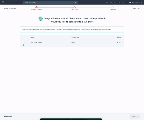144x120 pixels.
Task: Click the account avatar icon
Action: 130,2
